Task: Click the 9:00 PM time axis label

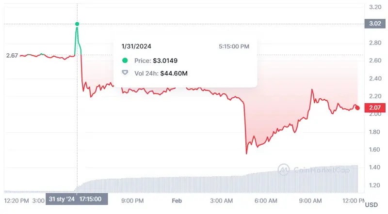Action: point(132,199)
